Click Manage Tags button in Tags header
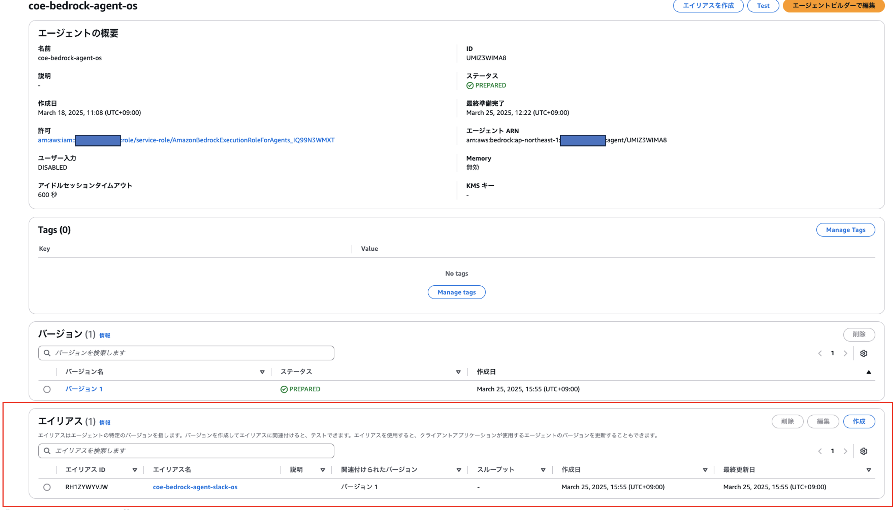The width and height of the screenshot is (896, 510). pyautogui.click(x=845, y=230)
